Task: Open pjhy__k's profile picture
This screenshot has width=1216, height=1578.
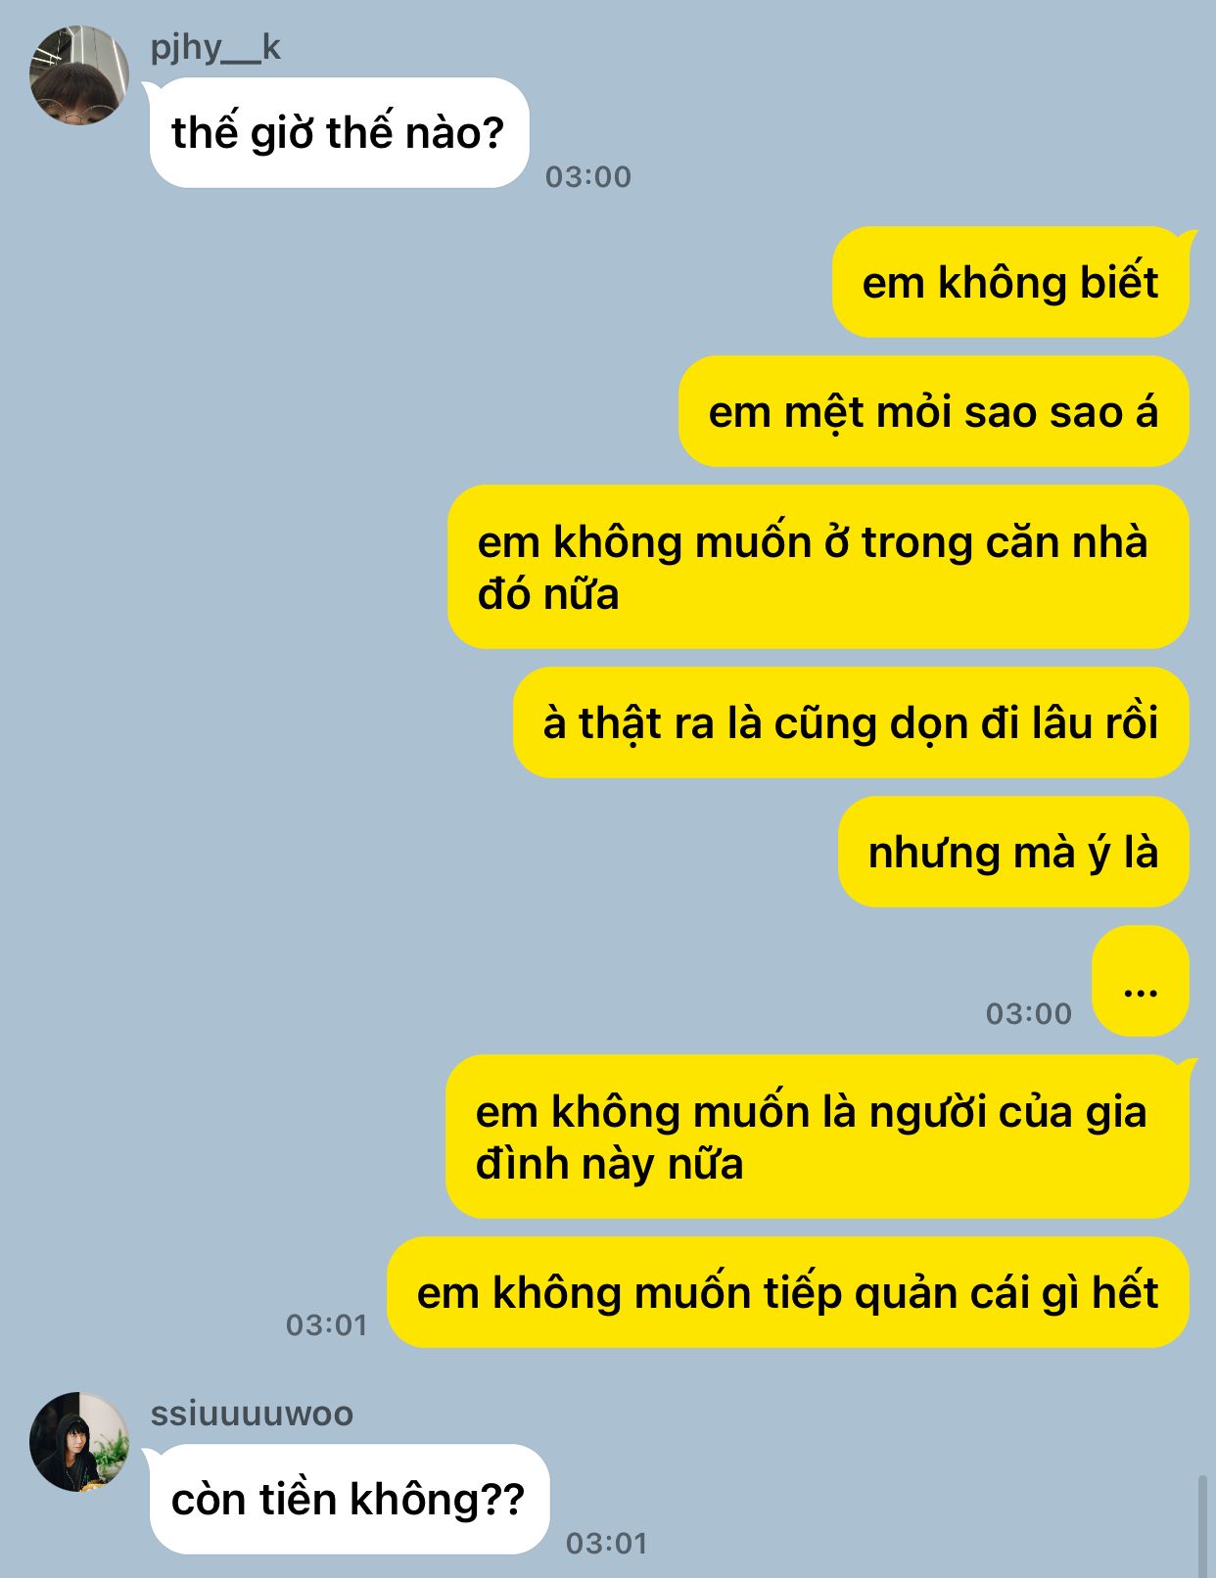Action: 79,75
